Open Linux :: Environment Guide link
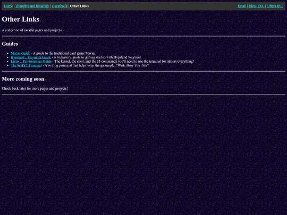 pos(31,61)
